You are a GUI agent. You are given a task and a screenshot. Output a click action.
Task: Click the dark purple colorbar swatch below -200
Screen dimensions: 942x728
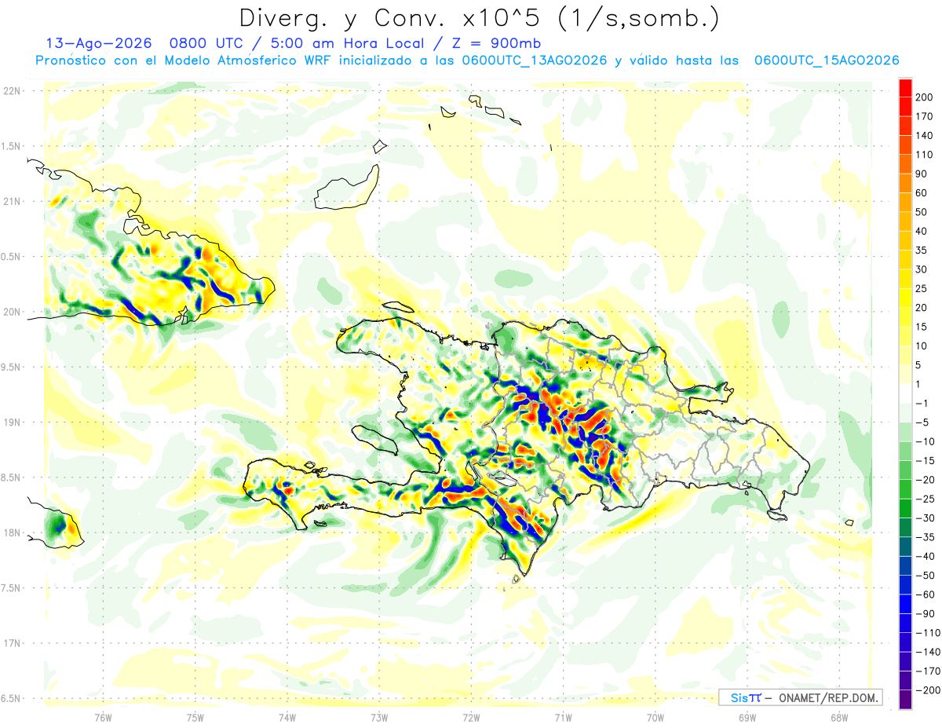click(905, 699)
